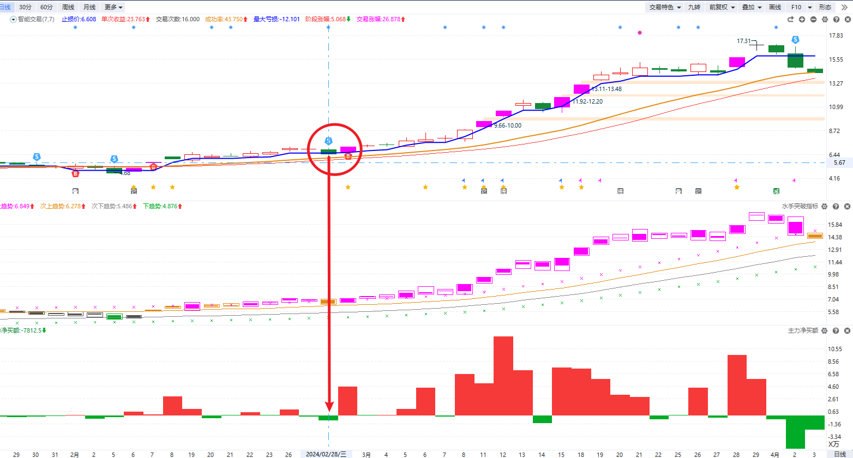This screenshot has width=853, height=458.
Task: Click the S sell marker on February 5 candle
Action: pos(114,159)
